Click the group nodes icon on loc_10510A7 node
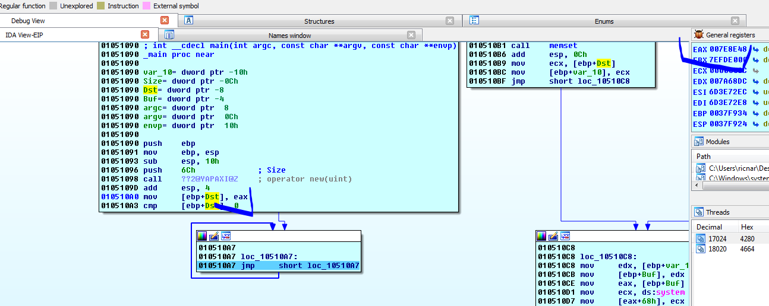The image size is (769, 306). [225, 236]
